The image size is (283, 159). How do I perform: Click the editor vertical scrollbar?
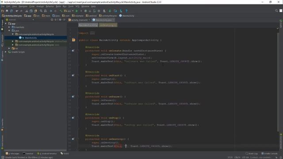pyautogui.click(x=278, y=82)
